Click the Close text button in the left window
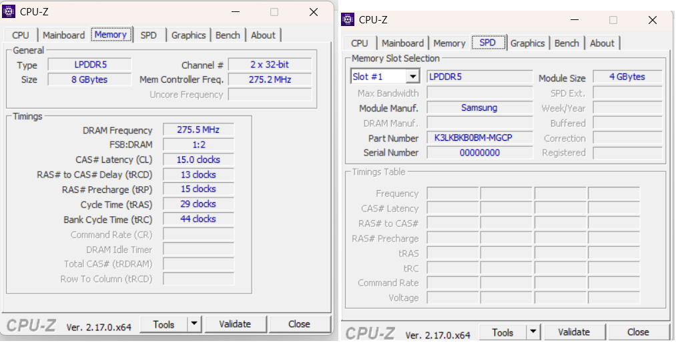 click(299, 324)
